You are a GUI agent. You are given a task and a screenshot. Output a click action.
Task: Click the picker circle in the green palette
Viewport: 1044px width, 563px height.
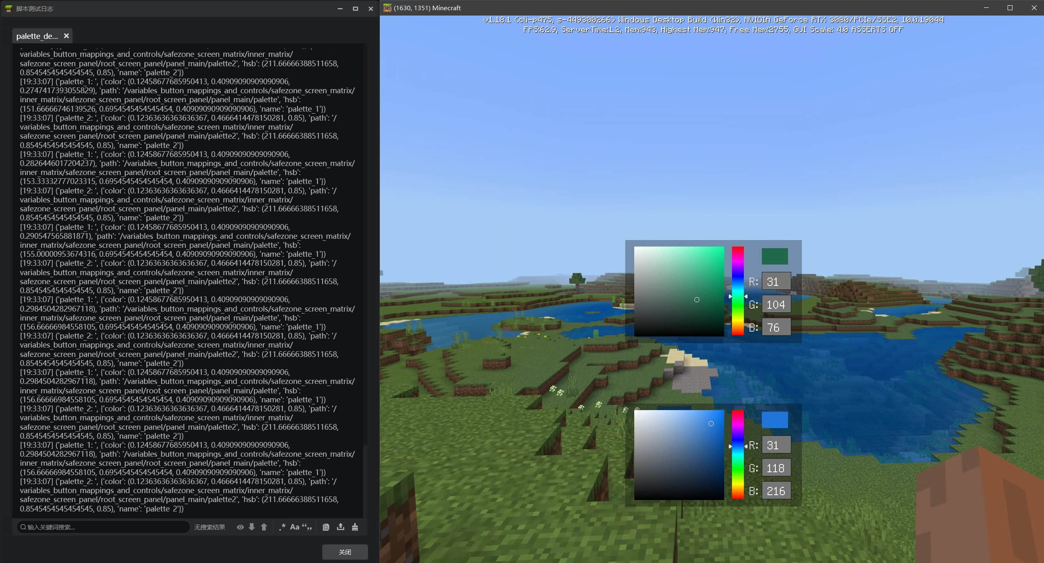click(697, 300)
